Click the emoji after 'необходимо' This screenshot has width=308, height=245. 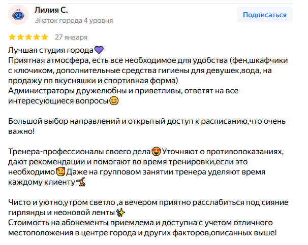[x=61, y=172]
